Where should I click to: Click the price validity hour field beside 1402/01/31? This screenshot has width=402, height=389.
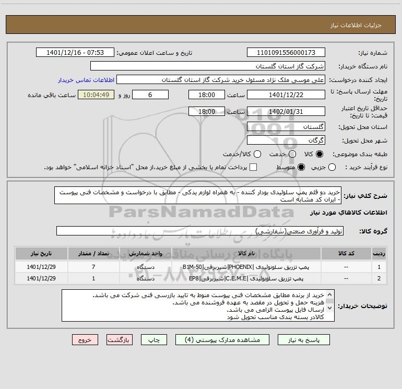(x=207, y=111)
